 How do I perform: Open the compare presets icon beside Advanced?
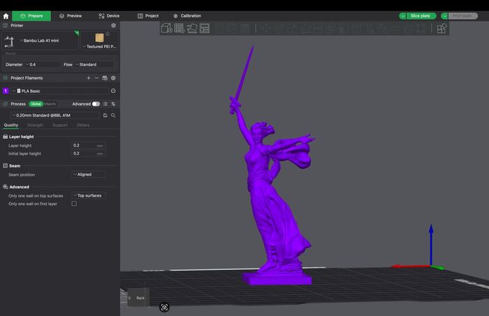click(105, 104)
